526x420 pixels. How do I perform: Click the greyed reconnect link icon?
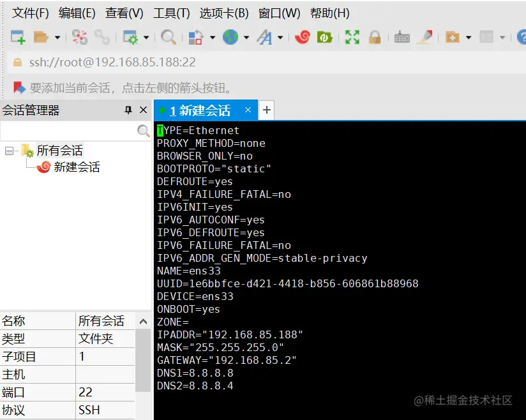[102, 37]
